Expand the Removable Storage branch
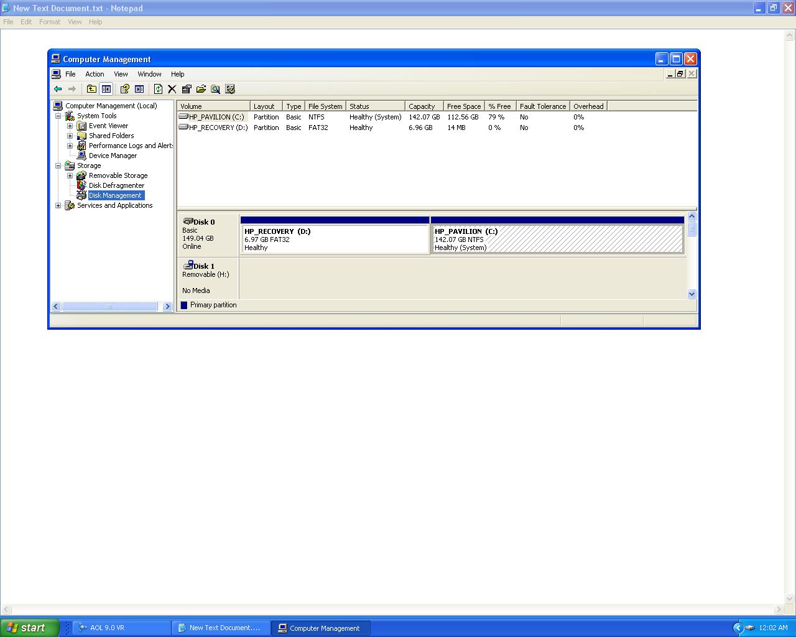Image resolution: width=796 pixels, height=637 pixels. [x=70, y=175]
